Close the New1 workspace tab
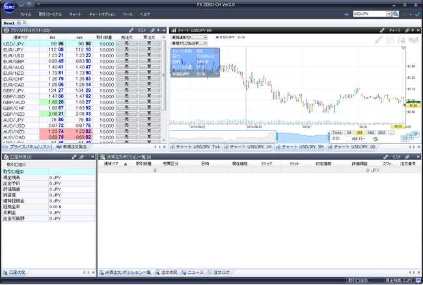The width and height of the screenshot is (423, 285). (25, 23)
